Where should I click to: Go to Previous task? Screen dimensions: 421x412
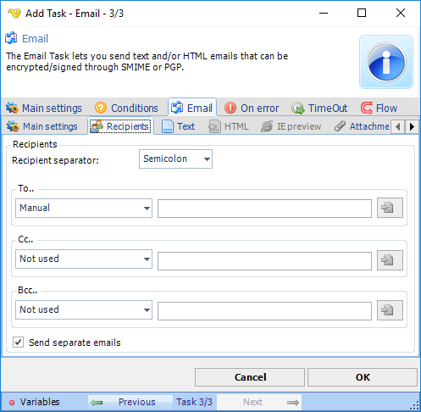(x=130, y=402)
